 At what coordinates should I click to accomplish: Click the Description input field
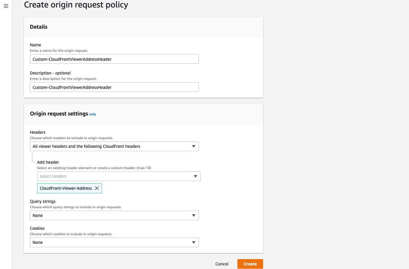point(114,87)
